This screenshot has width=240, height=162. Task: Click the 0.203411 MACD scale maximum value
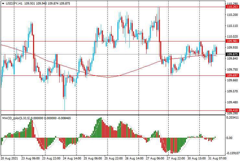click(232, 118)
